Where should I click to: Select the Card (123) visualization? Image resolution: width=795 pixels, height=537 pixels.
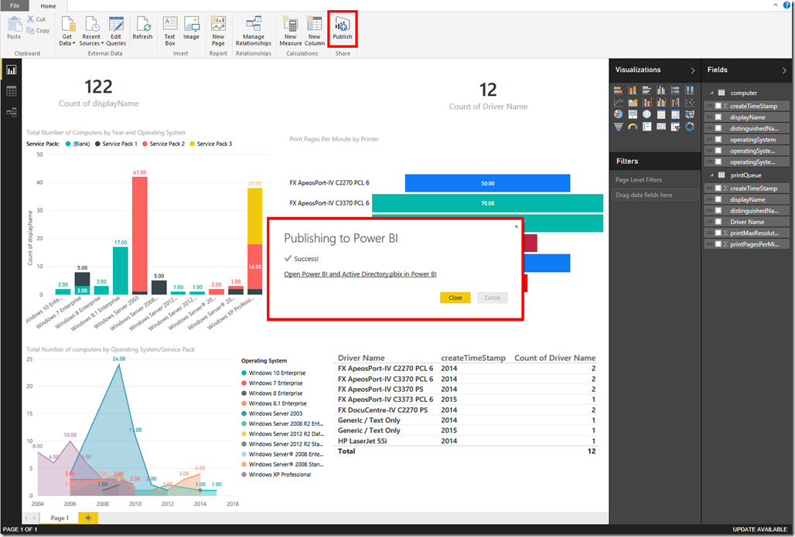tap(661, 127)
